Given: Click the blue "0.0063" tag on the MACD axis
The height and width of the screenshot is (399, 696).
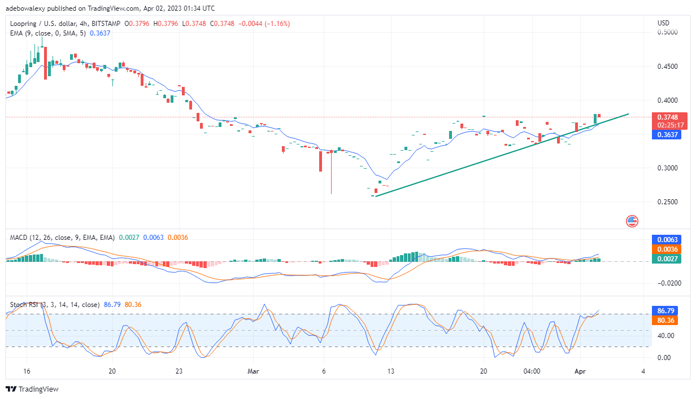Looking at the screenshot, I should (x=667, y=239).
